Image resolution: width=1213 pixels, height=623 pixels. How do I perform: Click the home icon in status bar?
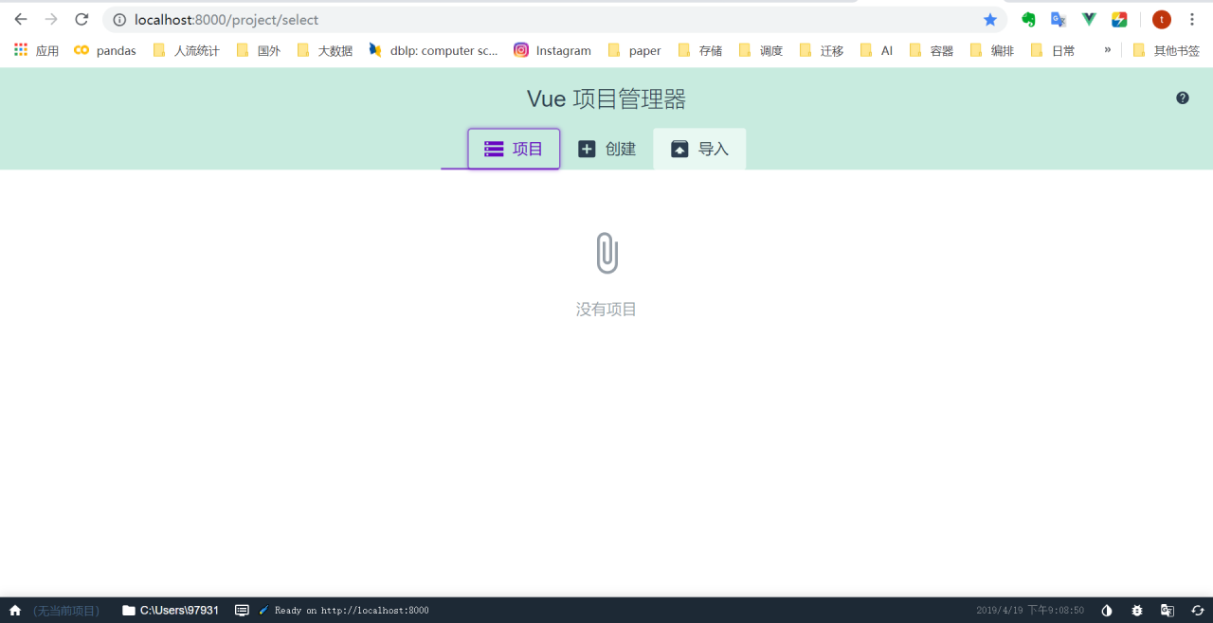[15, 611]
